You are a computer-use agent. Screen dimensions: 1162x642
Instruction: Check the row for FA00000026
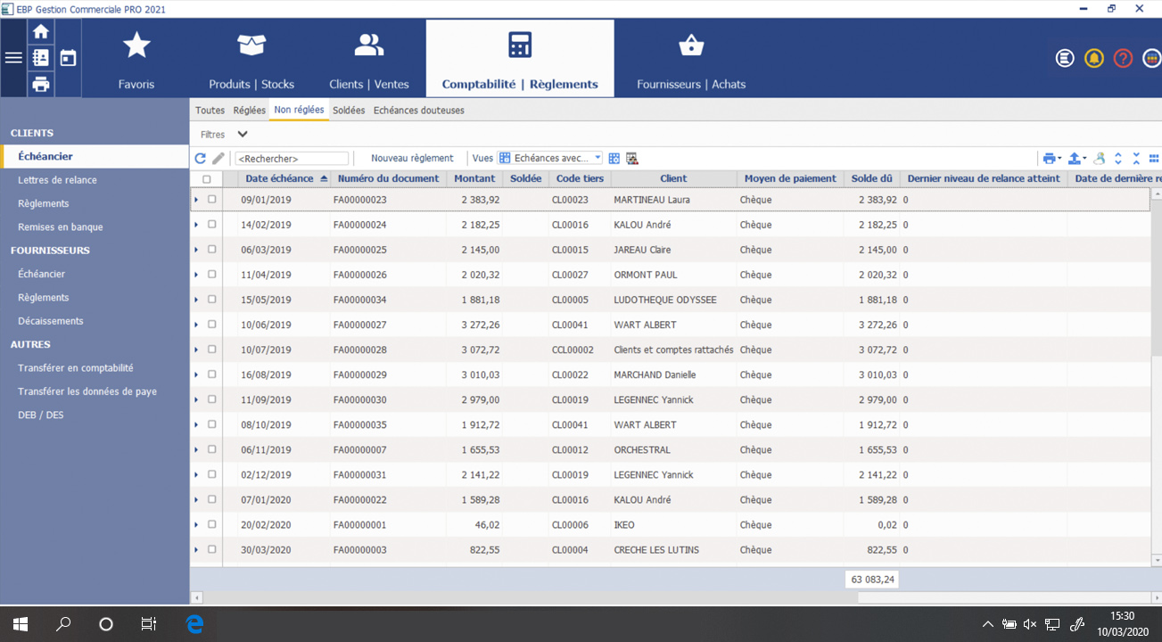click(x=212, y=275)
